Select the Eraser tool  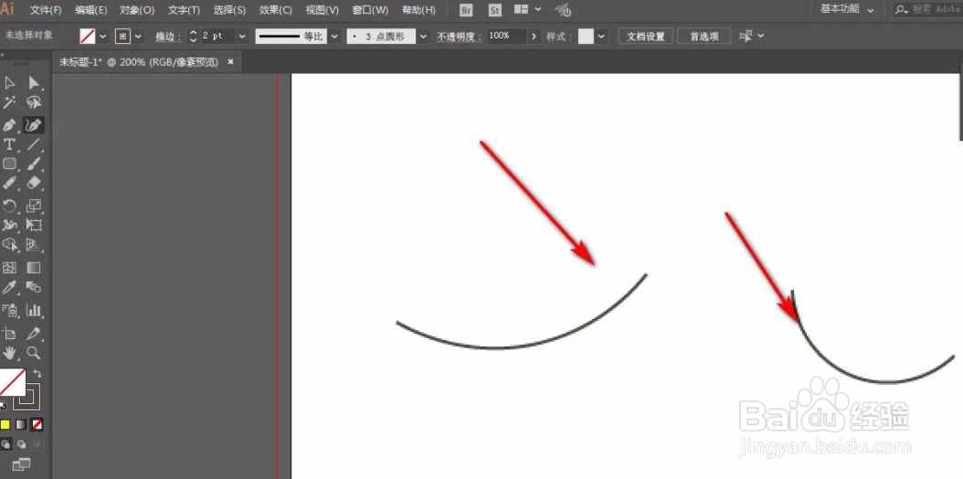pyautogui.click(x=34, y=183)
